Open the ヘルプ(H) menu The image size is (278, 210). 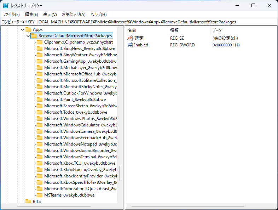click(99, 15)
